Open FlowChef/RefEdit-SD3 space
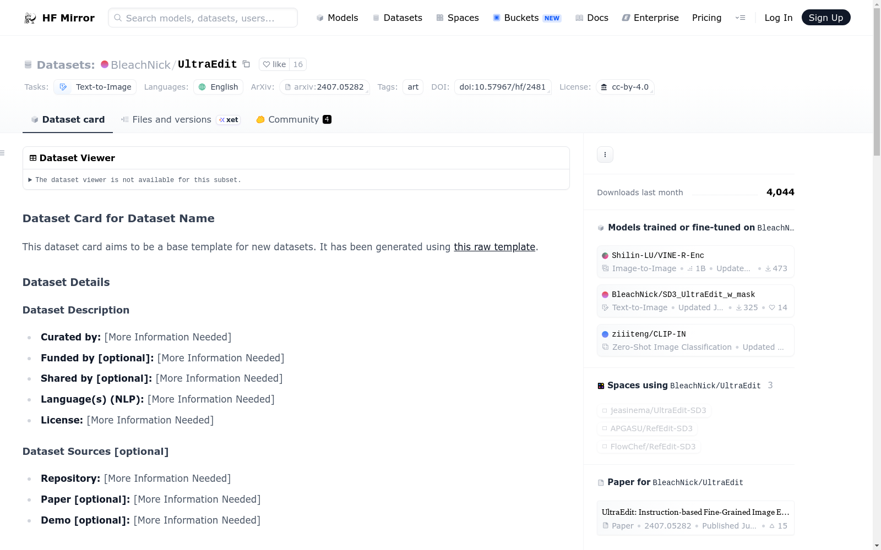This screenshot has width=881, height=550. 649,447
